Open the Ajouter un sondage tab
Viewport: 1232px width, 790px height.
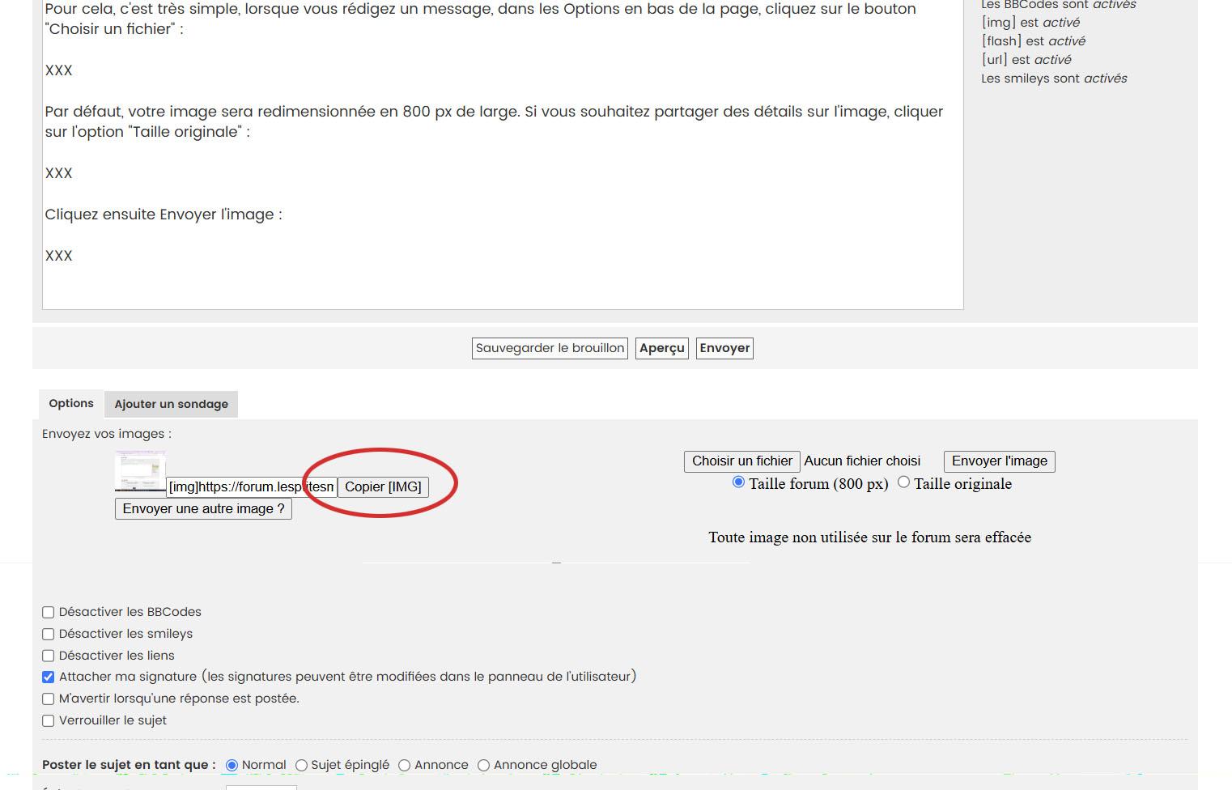(x=171, y=404)
